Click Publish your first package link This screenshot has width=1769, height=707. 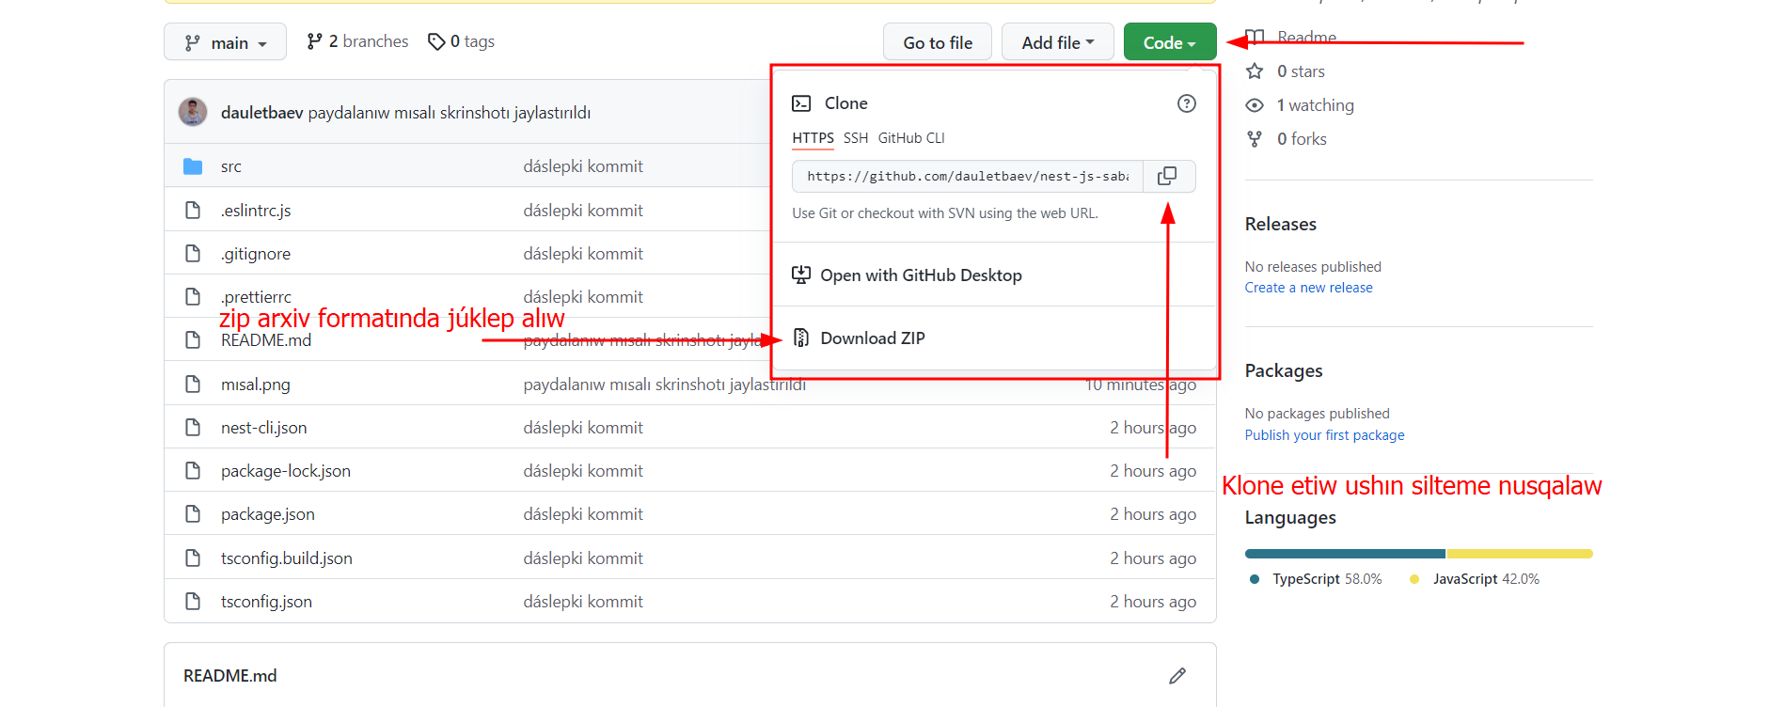pos(1324,435)
